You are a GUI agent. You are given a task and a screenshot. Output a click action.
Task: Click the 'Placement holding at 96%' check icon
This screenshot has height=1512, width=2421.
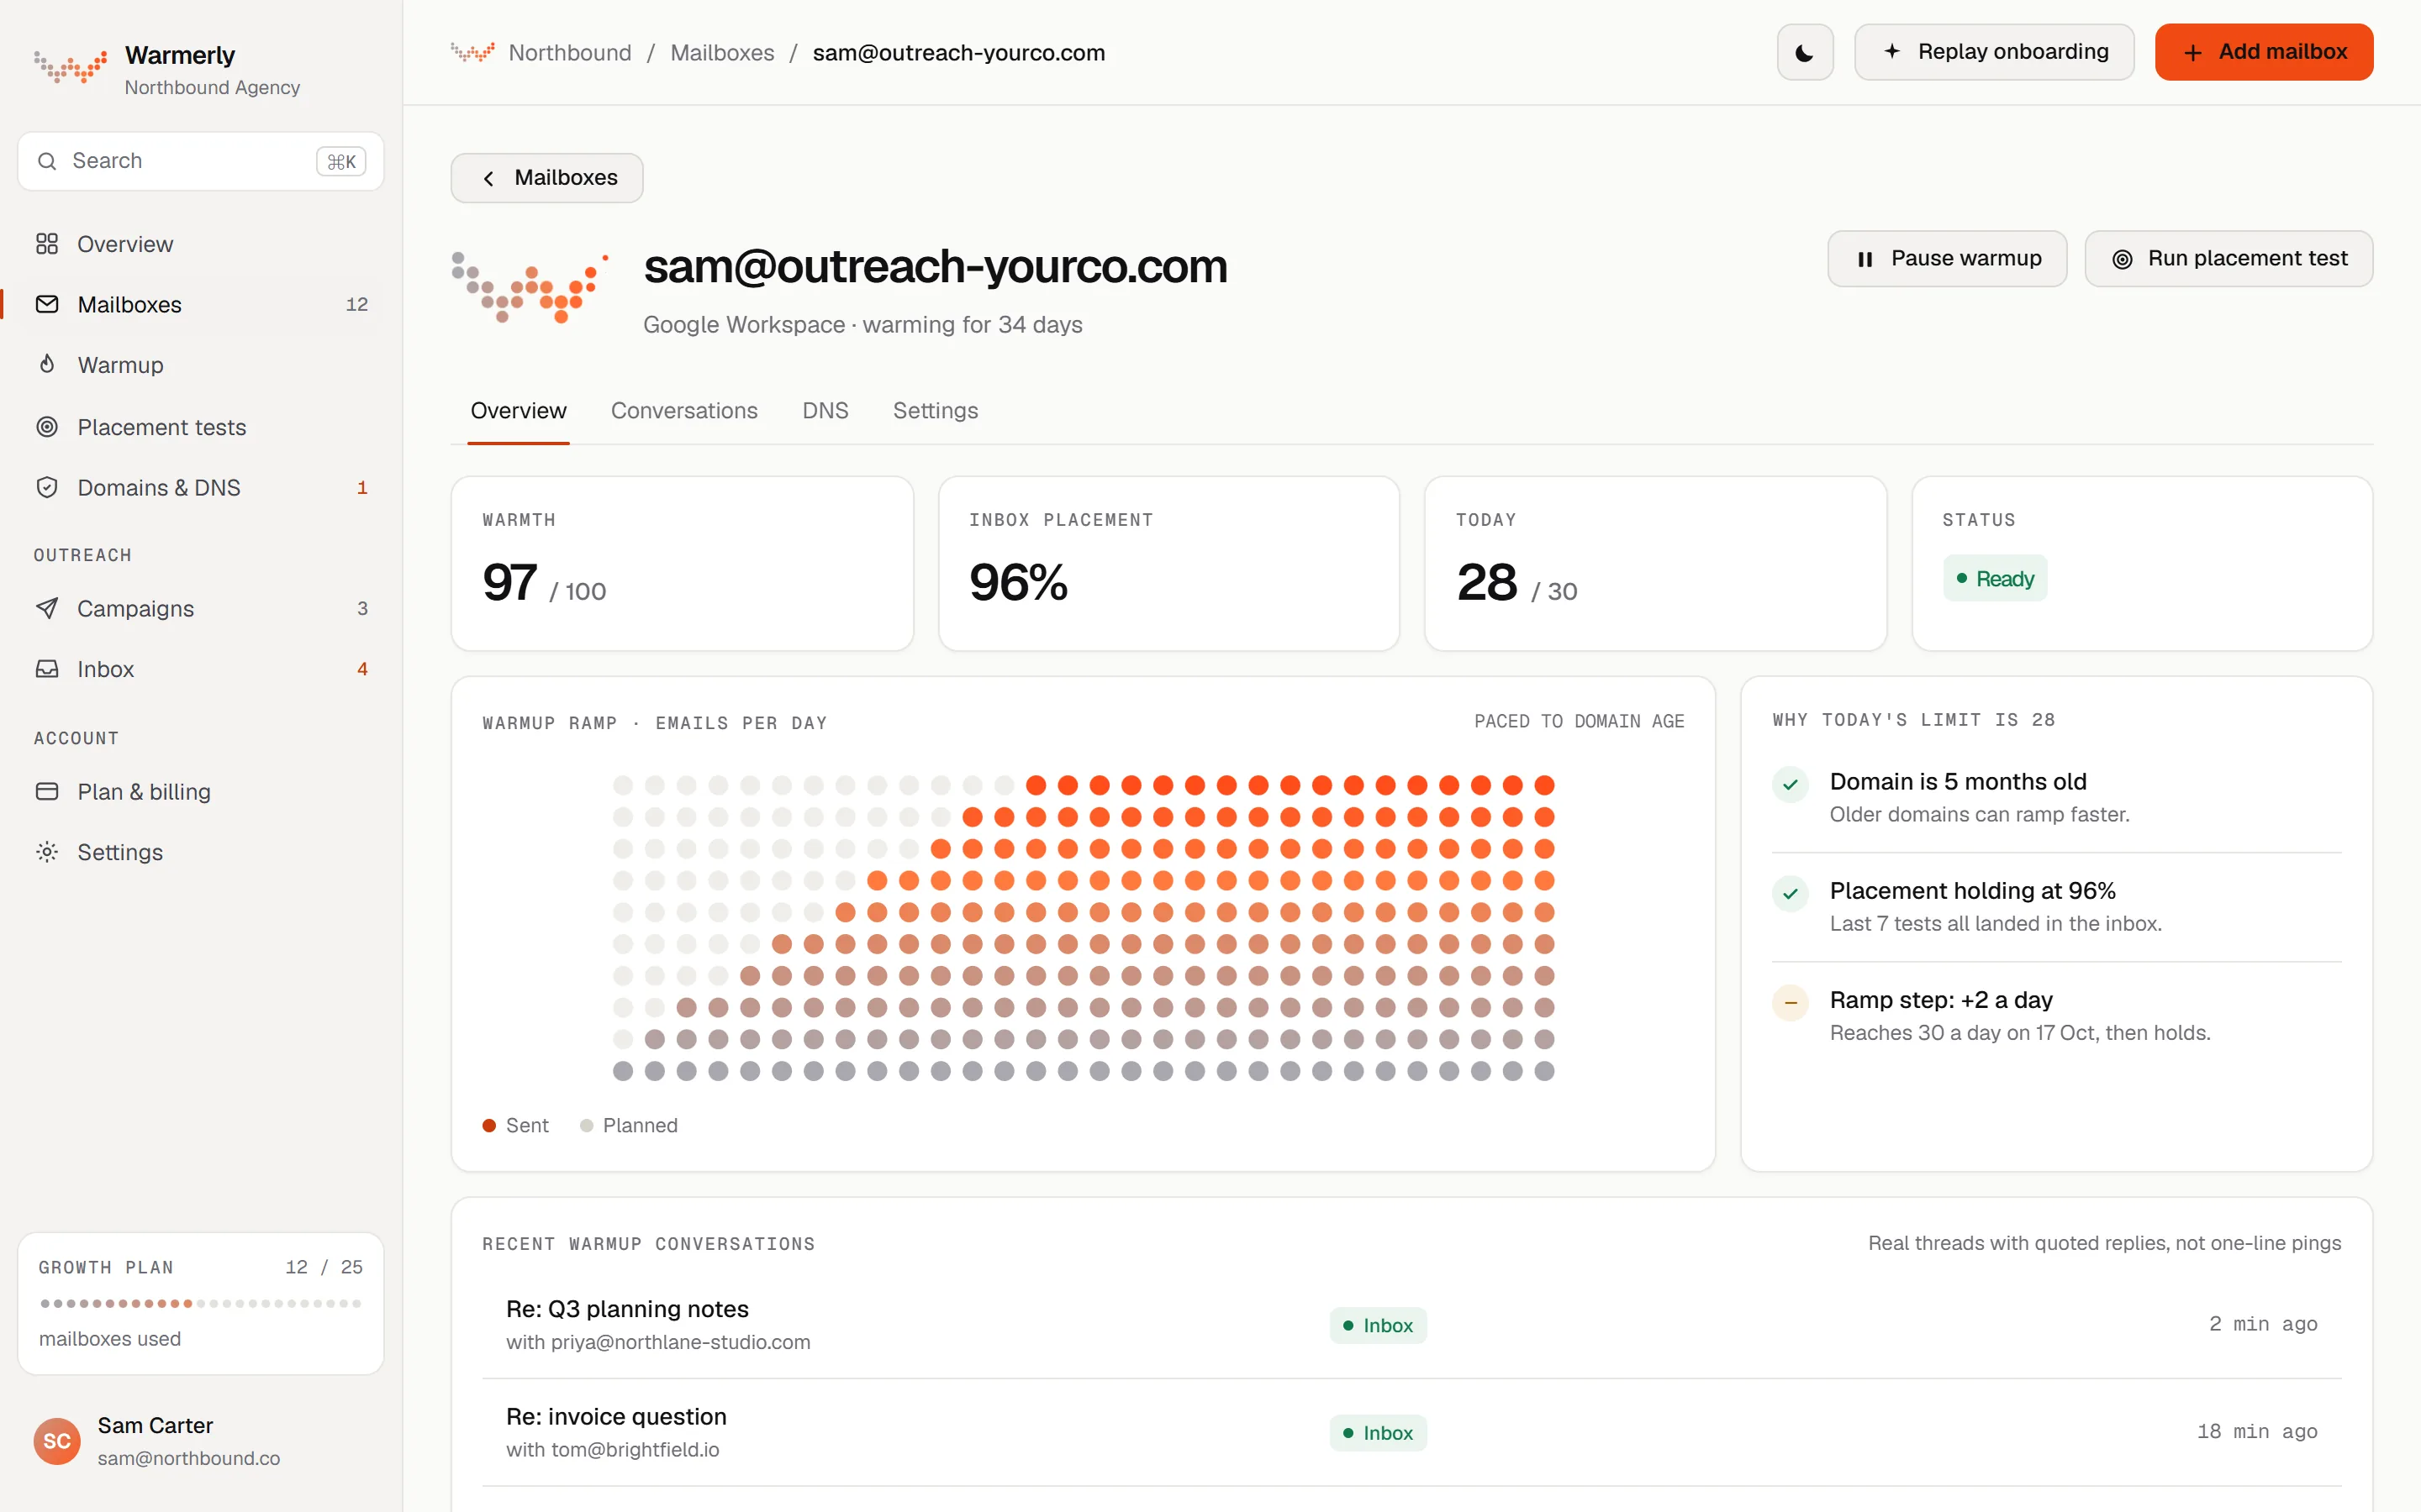(1791, 893)
